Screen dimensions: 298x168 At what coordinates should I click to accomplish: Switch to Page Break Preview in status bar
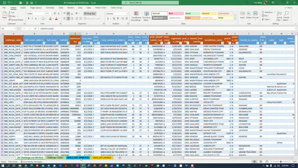click(267, 162)
